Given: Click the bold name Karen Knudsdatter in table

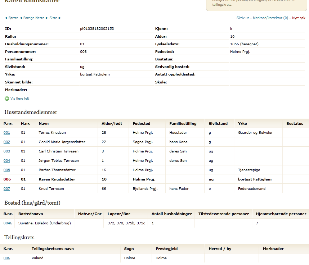Looking at the screenshot, I should coord(57,179).
